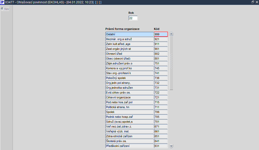Select the Obec (obecní úřad) entry
The image size is (259, 150).
click(129, 59)
